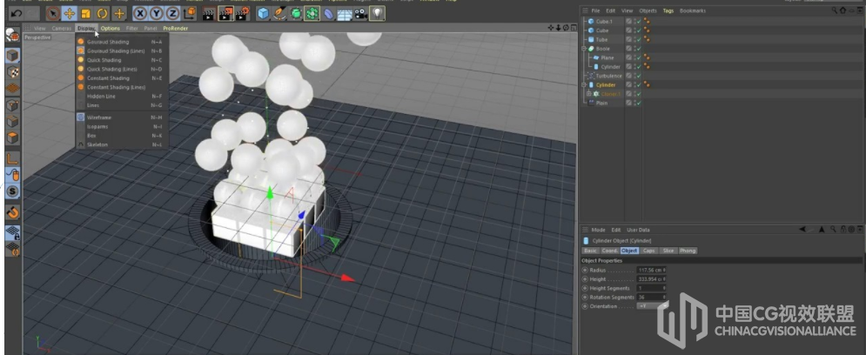
Task: Open viewport View menu
Action: (40, 28)
